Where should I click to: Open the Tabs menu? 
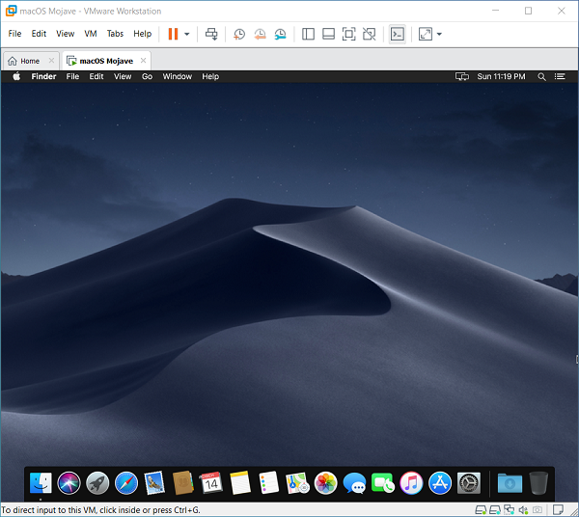point(115,34)
